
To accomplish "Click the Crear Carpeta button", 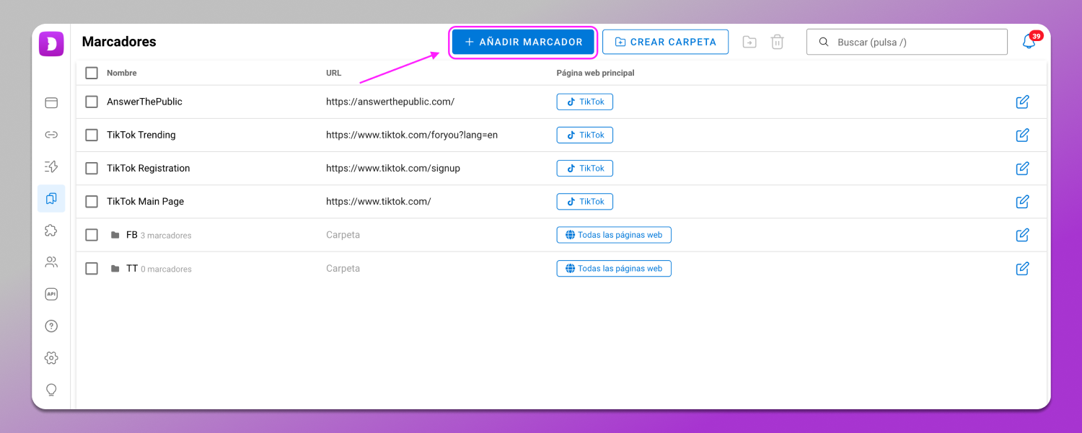I will (x=665, y=42).
